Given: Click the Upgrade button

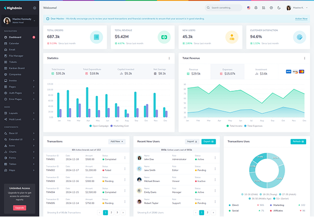Looking at the screenshot, I should point(20,208).
